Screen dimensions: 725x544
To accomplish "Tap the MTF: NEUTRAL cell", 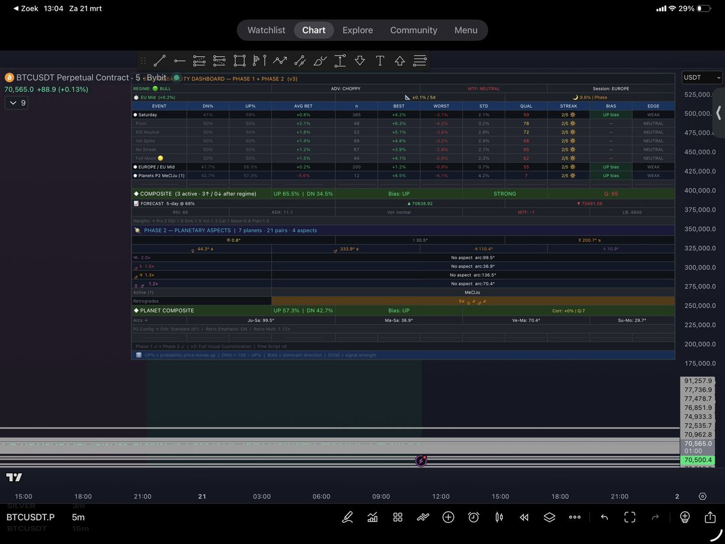I will point(484,89).
